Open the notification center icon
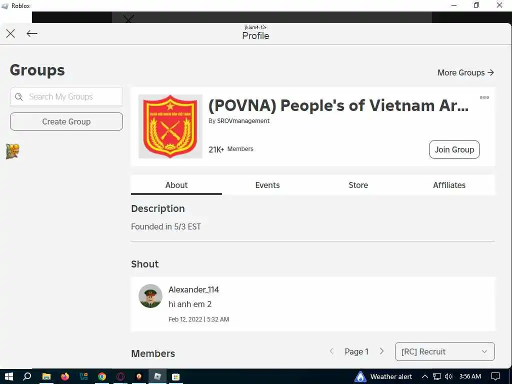This screenshot has height=384, width=512. pyautogui.click(x=495, y=376)
